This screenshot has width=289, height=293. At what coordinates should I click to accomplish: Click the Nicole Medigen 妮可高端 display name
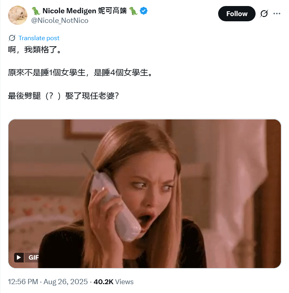pyautogui.click(x=85, y=11)
